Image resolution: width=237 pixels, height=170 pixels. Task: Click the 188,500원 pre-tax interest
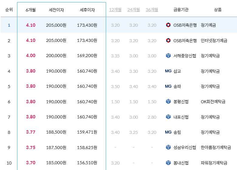pos(56,132)
